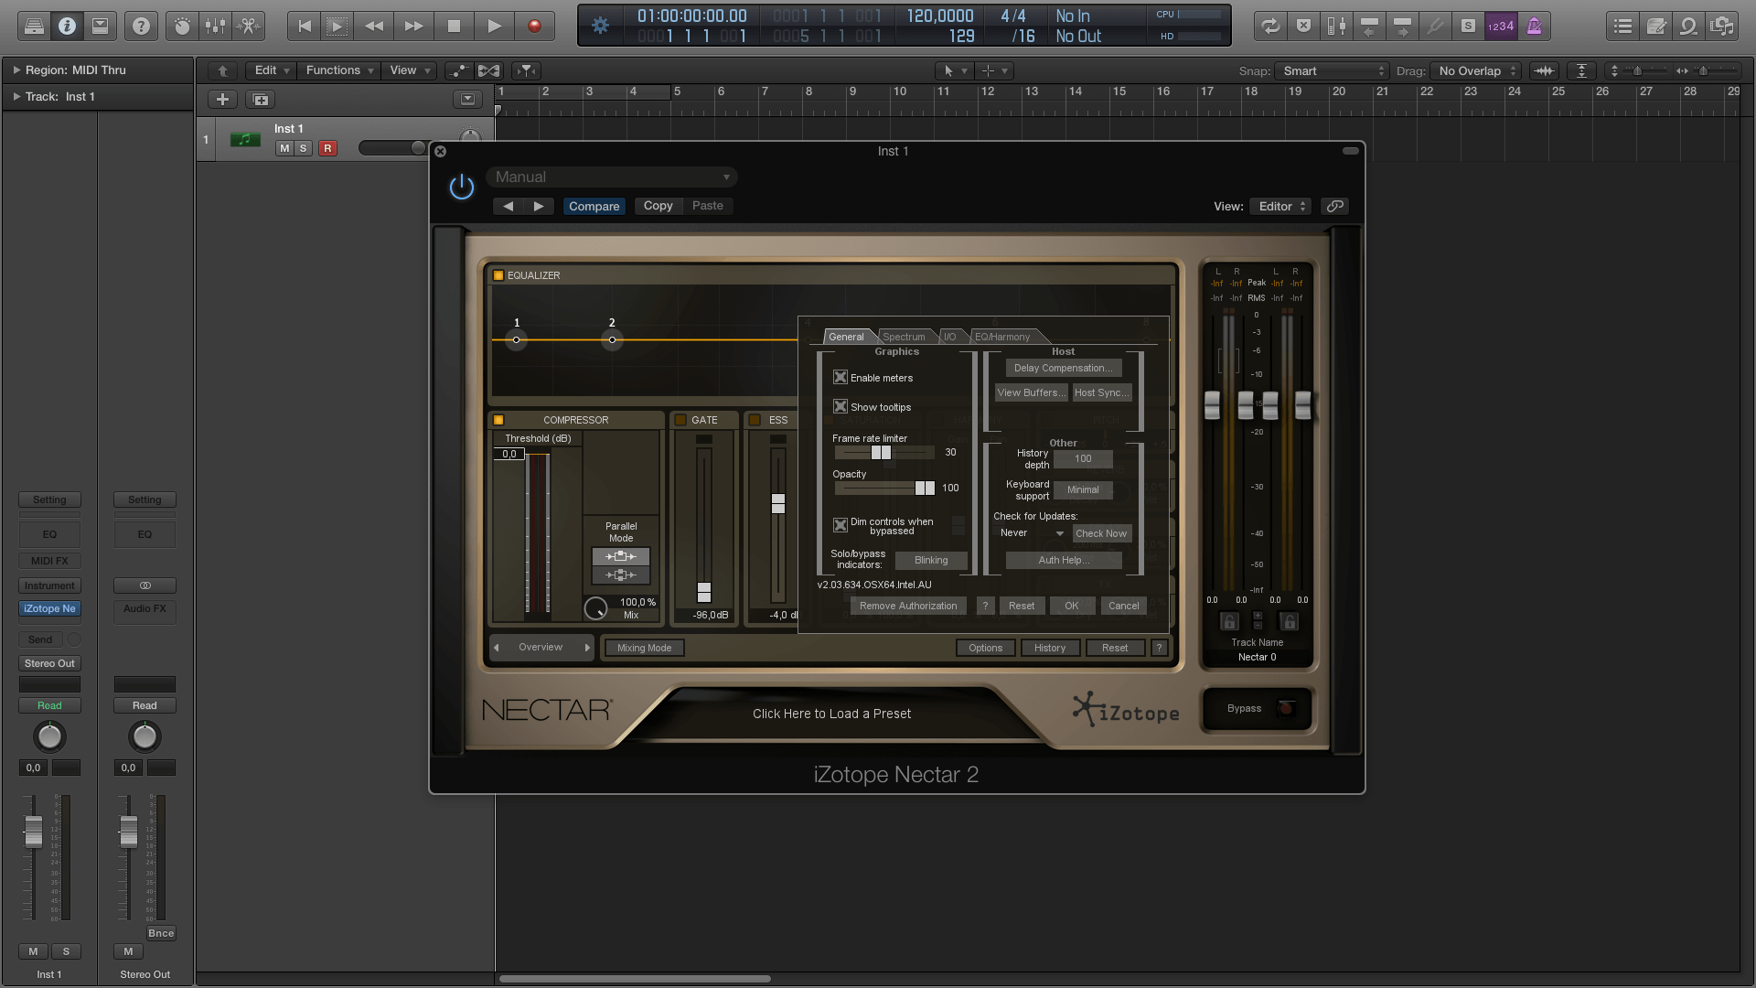Open the Snap Smart dropdown
Image resolution: width=1756 pixels, height=988 pixels.
(1333, 70)
